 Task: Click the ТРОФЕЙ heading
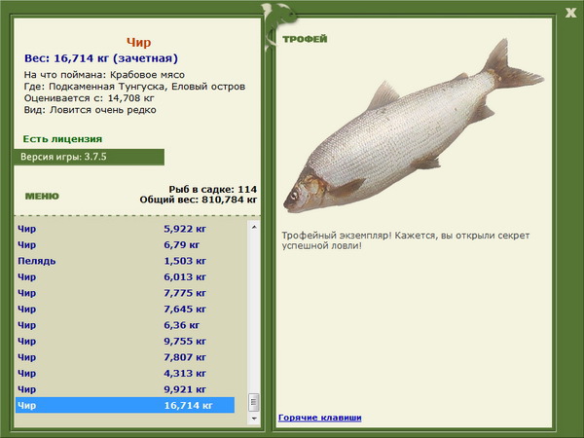pyautogui.click(x=305, y=39)
